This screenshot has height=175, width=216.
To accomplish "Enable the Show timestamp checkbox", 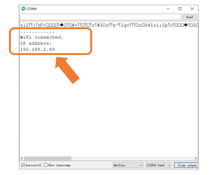I will (x=45, y=165).
